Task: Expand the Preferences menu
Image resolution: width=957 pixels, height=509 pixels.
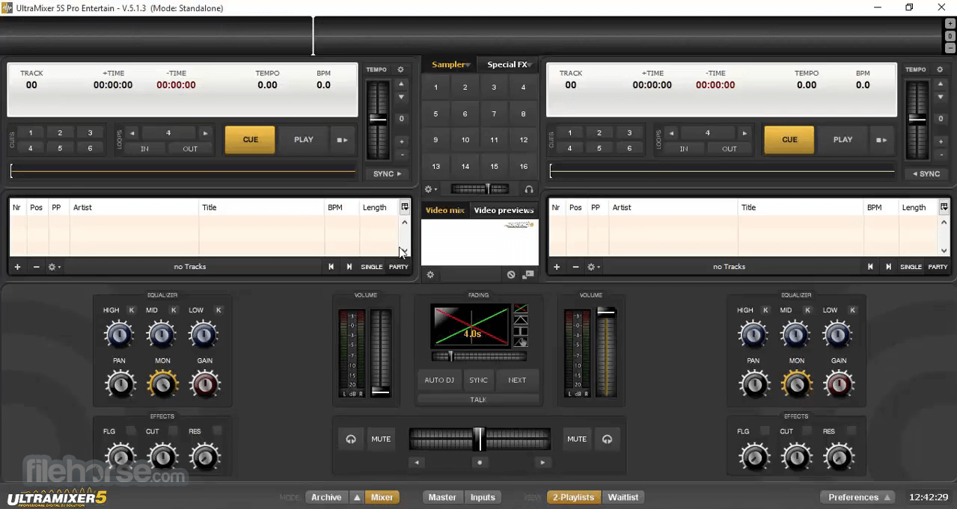Action: point(857,497)
